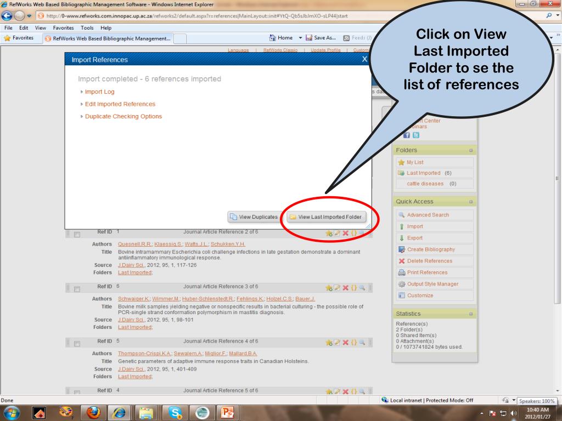Expand Duplicate Checking Options section
562x421 pixels.
point(123,116)
